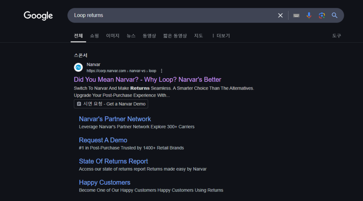Open the 뉴스 tab

tap(131, 36)
